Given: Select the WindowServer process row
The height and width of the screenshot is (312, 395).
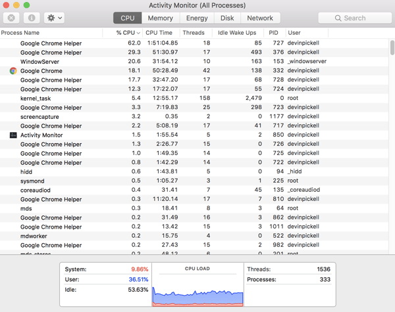Looking at the screenshot, I should [x=194, y=62].
